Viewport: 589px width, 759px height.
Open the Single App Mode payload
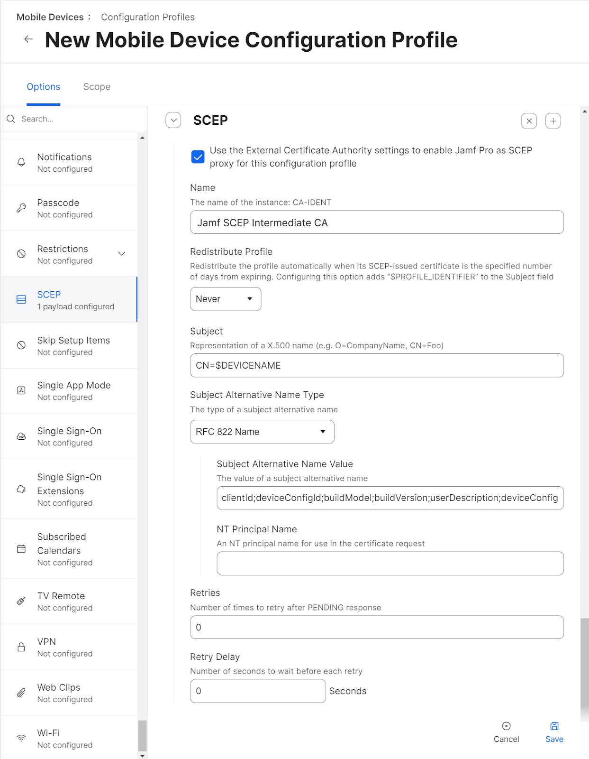[x=69, y=391]
